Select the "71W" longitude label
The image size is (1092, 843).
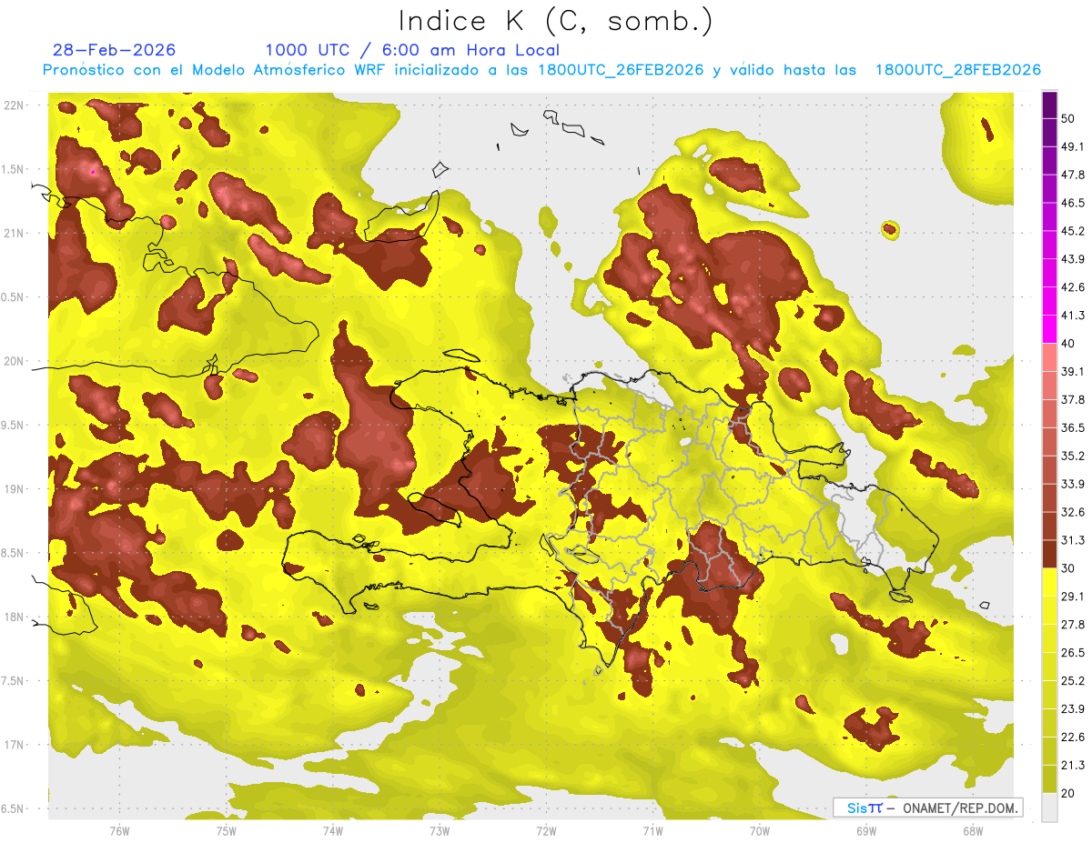tap(652, 831)
